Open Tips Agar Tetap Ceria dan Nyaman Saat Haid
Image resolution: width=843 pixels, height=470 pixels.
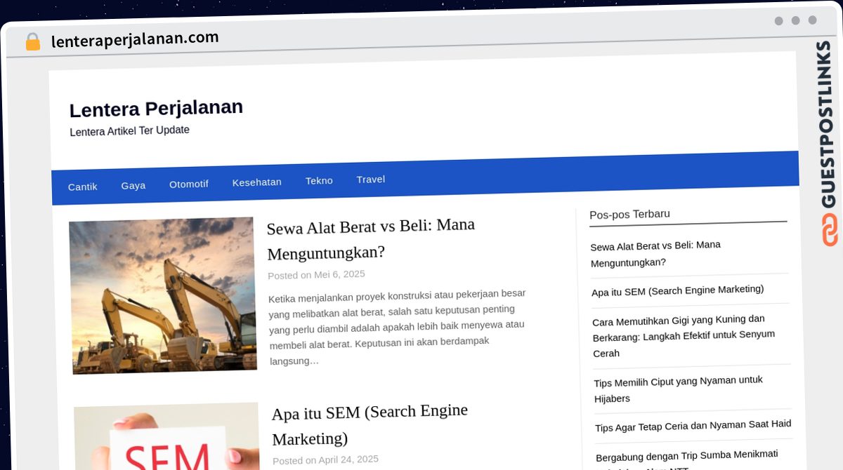(693, 425)
